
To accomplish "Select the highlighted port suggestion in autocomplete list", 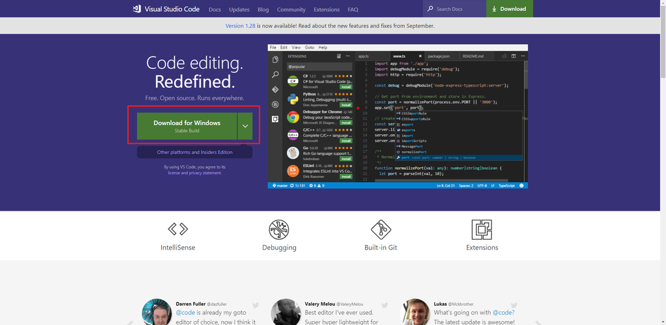I will (459, 157).
